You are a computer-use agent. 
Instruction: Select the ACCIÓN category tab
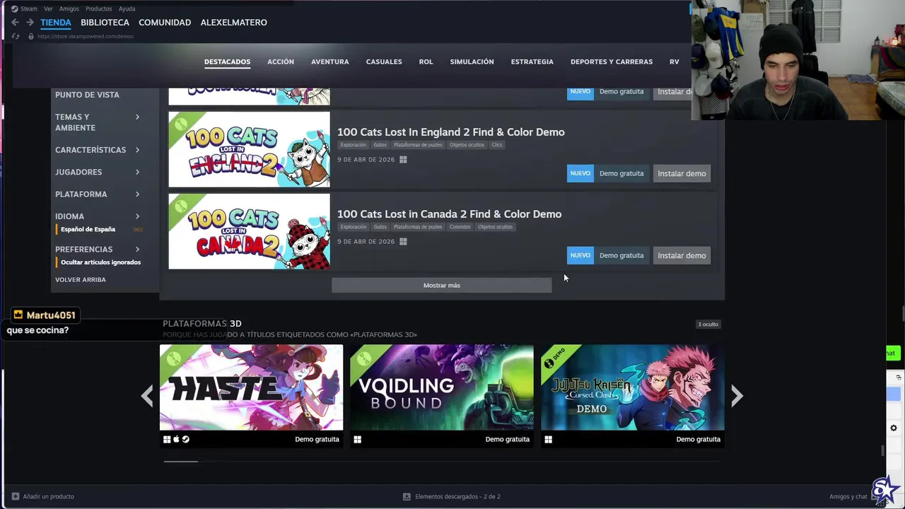pyautogui.click(x=281, y=62)
